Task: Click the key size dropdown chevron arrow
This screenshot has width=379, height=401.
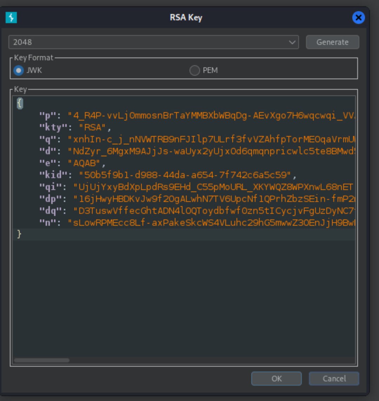Action: coord(292,42)
